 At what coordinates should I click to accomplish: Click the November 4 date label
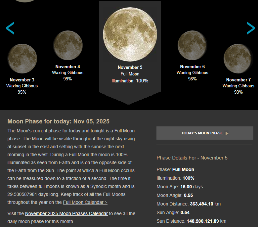point(68,67)
